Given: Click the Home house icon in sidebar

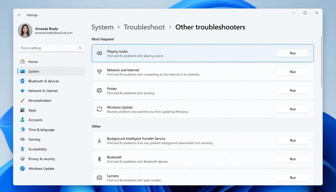Looking at the screenshot, I should 23,62.
